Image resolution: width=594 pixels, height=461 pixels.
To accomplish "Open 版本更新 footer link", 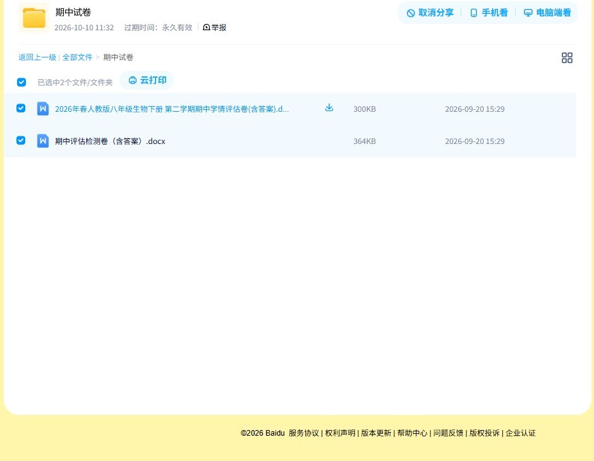I will [x=376, y=433].
